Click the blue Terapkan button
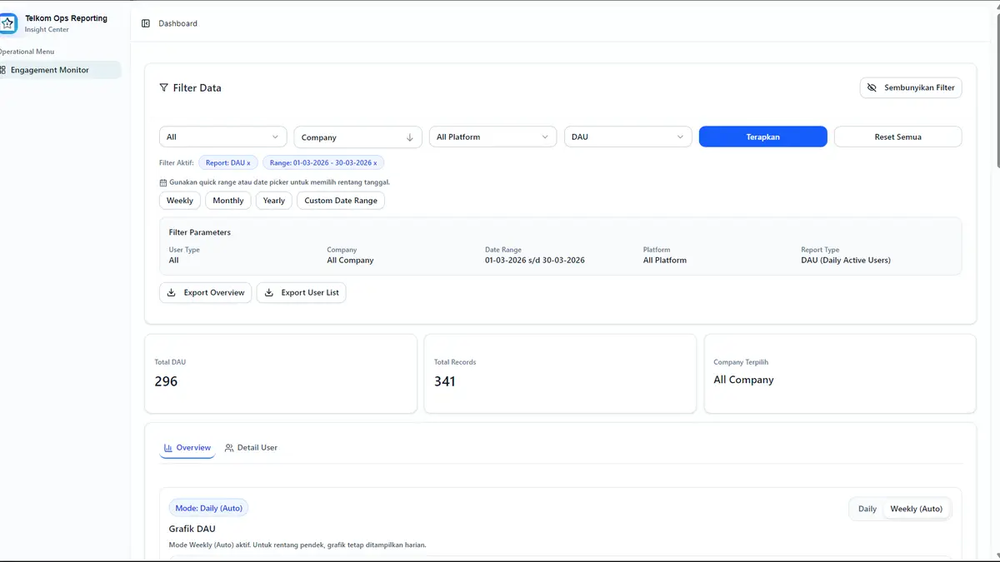The image size is (1000, 562). [763, 137]
